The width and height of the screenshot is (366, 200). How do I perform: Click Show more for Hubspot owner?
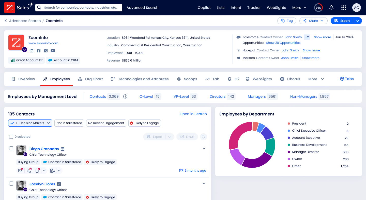tap(311, 50)
